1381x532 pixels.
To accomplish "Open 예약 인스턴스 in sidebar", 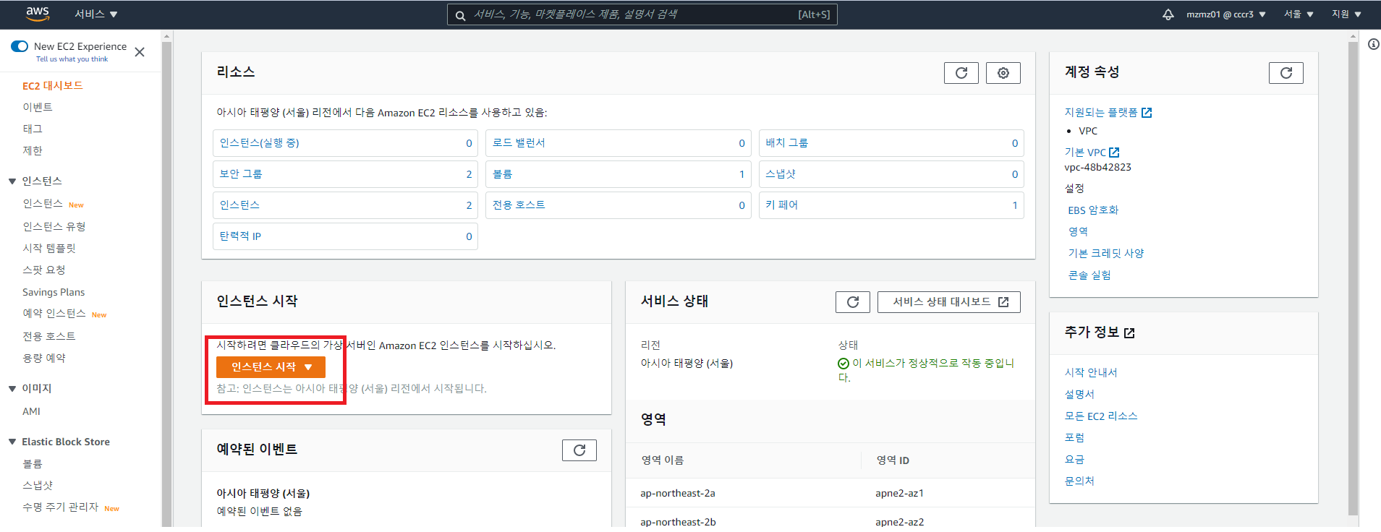I will tap(54, 314).
